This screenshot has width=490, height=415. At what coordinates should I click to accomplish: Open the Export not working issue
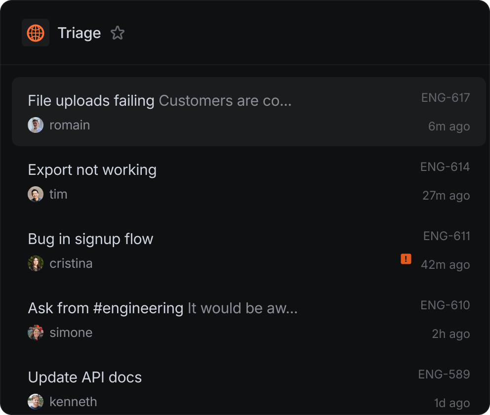92,170
